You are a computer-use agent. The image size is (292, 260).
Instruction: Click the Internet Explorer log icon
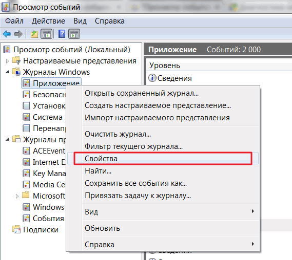tap(26, 162)
